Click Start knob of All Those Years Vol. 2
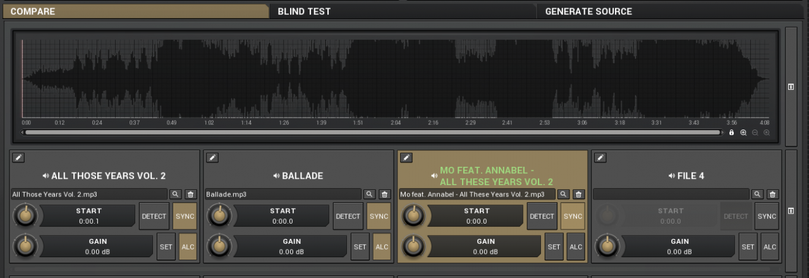This screenshot has width=809, height=278. [25, 216]
